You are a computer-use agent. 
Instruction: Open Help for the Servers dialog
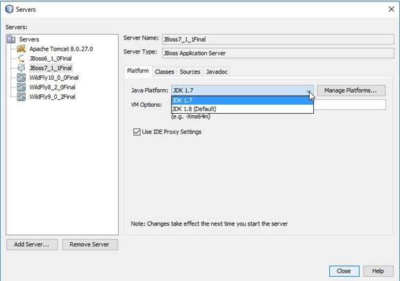(x=378, y=271)
